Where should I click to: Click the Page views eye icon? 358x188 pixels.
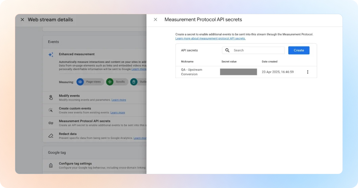coord(80,82)
